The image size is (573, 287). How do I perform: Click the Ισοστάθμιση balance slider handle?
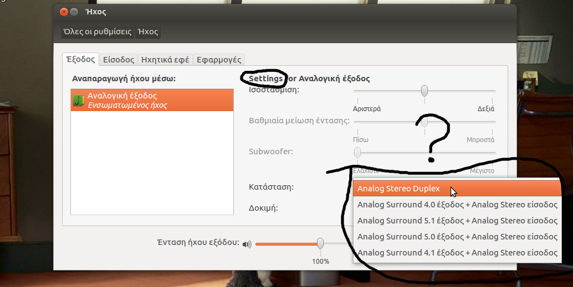(424, 91)
